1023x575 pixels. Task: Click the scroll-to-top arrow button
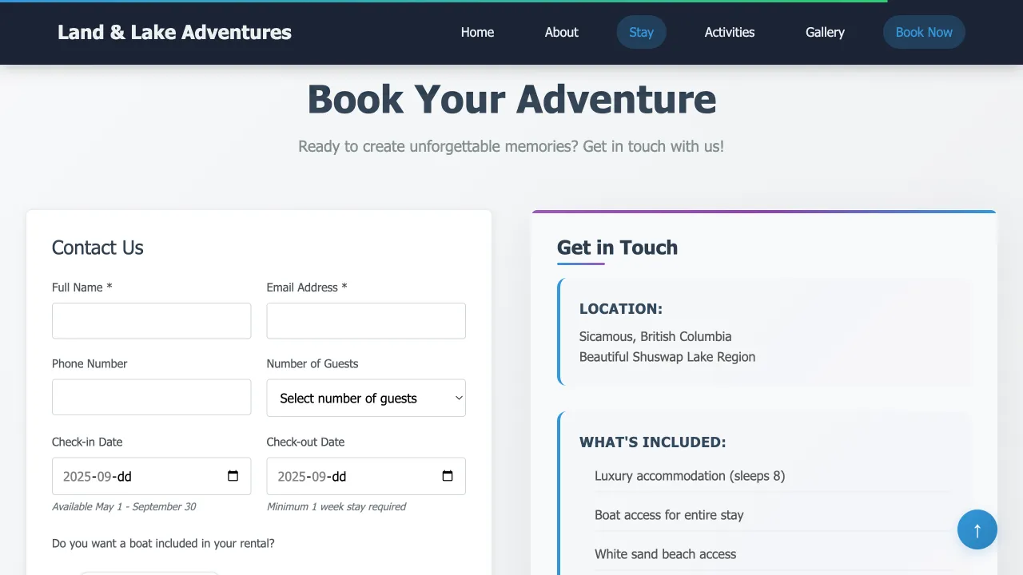(977, 529)
